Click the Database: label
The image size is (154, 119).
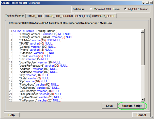79,9
